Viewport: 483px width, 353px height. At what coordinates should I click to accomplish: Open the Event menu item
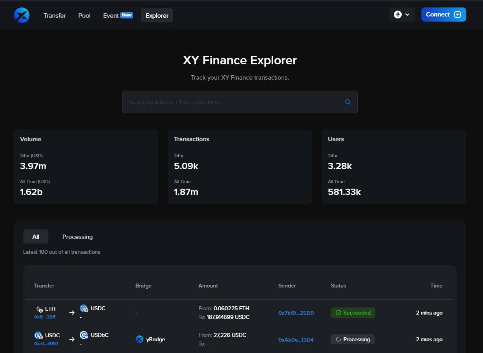coord(111,16)
